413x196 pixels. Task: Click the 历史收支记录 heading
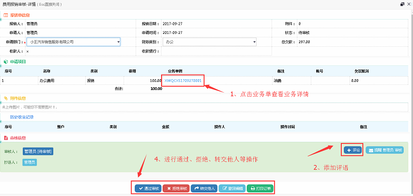(x=22, y=117)
